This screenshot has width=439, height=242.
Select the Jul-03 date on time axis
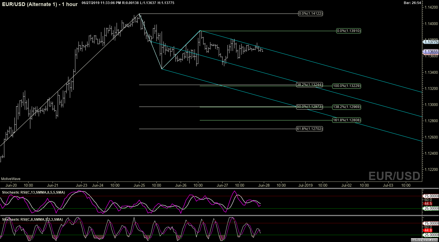coord(388,185)
